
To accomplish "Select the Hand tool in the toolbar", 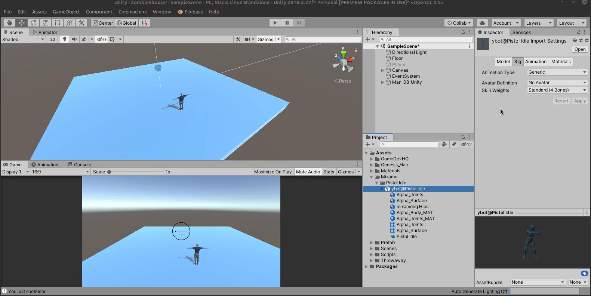I will pyautogui.click(x=10, y=23).
